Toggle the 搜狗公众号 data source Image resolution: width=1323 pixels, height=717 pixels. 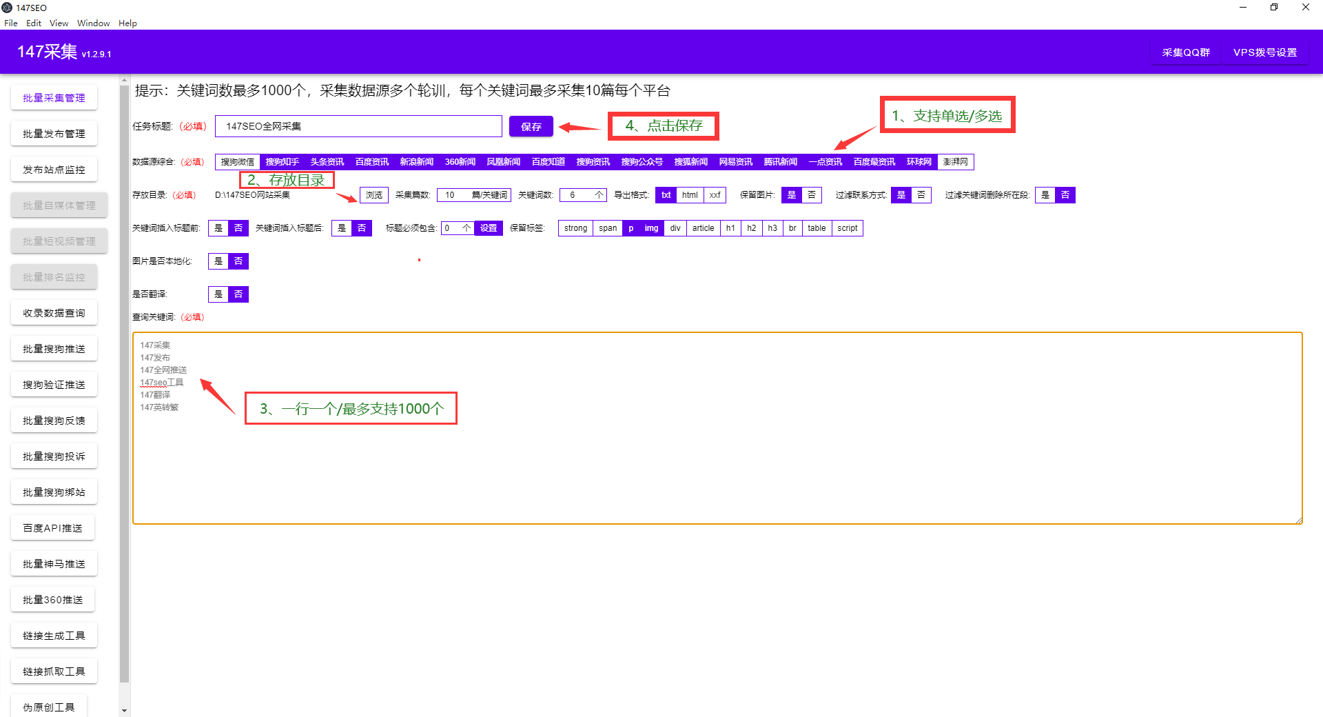[x=642, y=162]
